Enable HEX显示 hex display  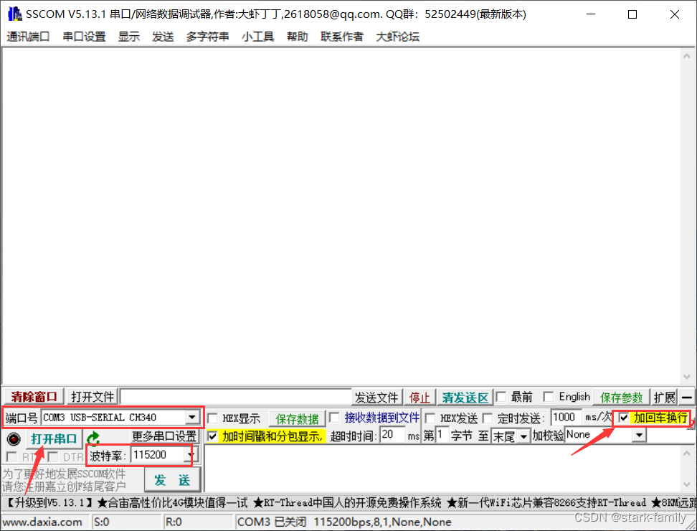click(213, 418)
